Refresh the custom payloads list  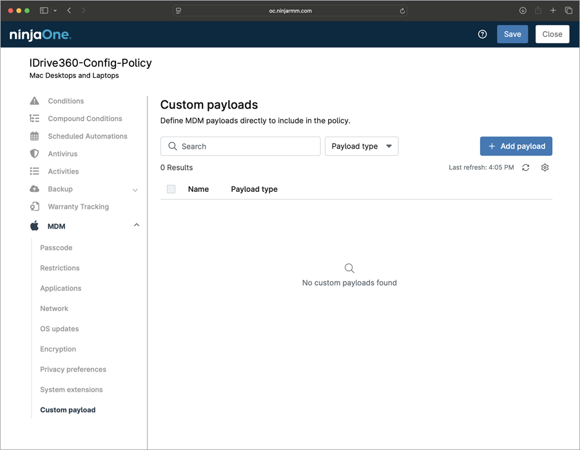pos(526,167)
